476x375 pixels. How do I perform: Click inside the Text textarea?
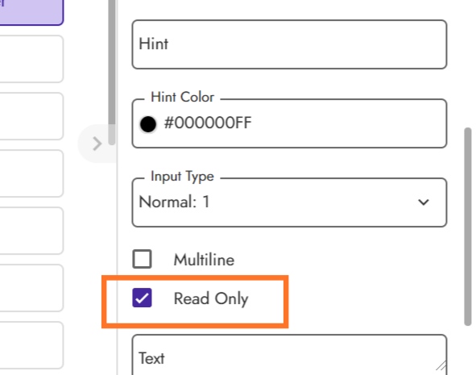[x=289, y=355]
